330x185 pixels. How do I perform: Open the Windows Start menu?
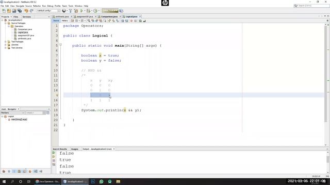pyautogui.click(x=4, y=181)
